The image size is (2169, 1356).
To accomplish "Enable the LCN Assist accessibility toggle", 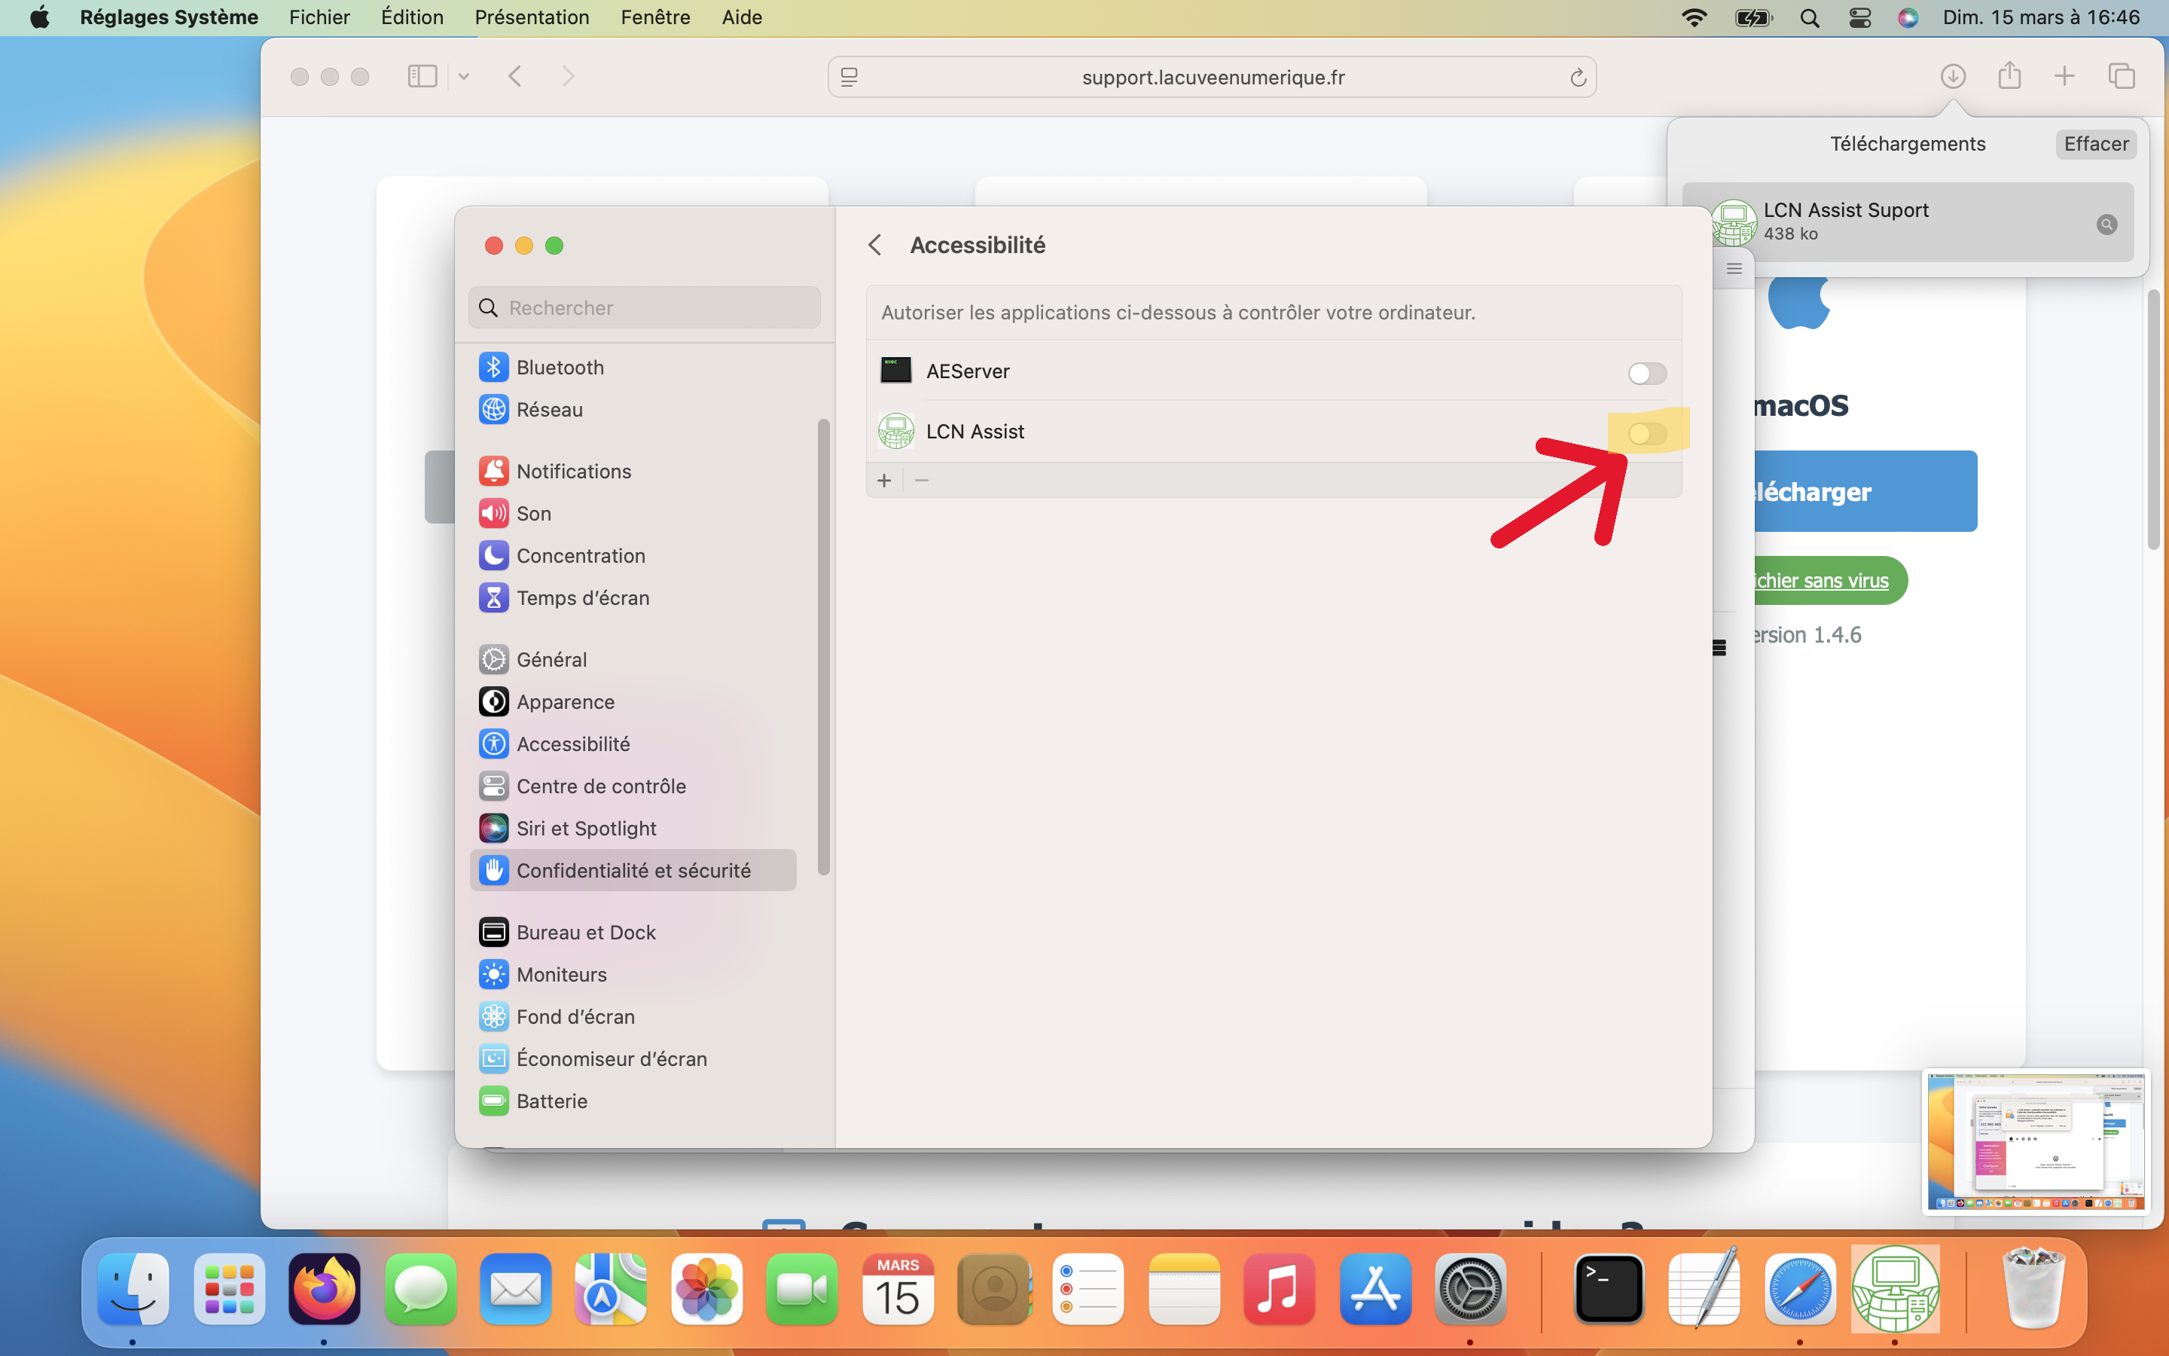I will coord(1646,434).
